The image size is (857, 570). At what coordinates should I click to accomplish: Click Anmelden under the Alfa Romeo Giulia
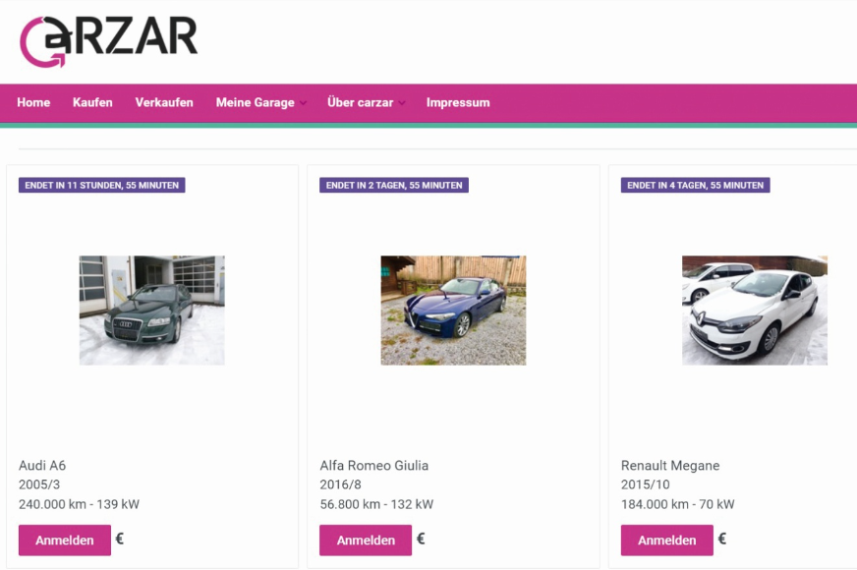click(366, 540)
